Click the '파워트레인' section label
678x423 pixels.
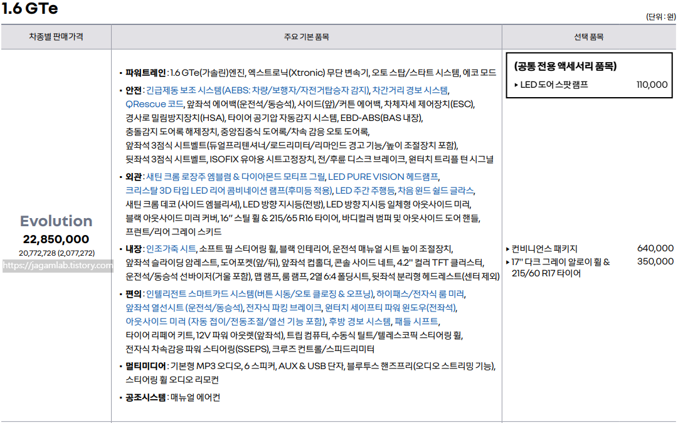click(146, 73)
